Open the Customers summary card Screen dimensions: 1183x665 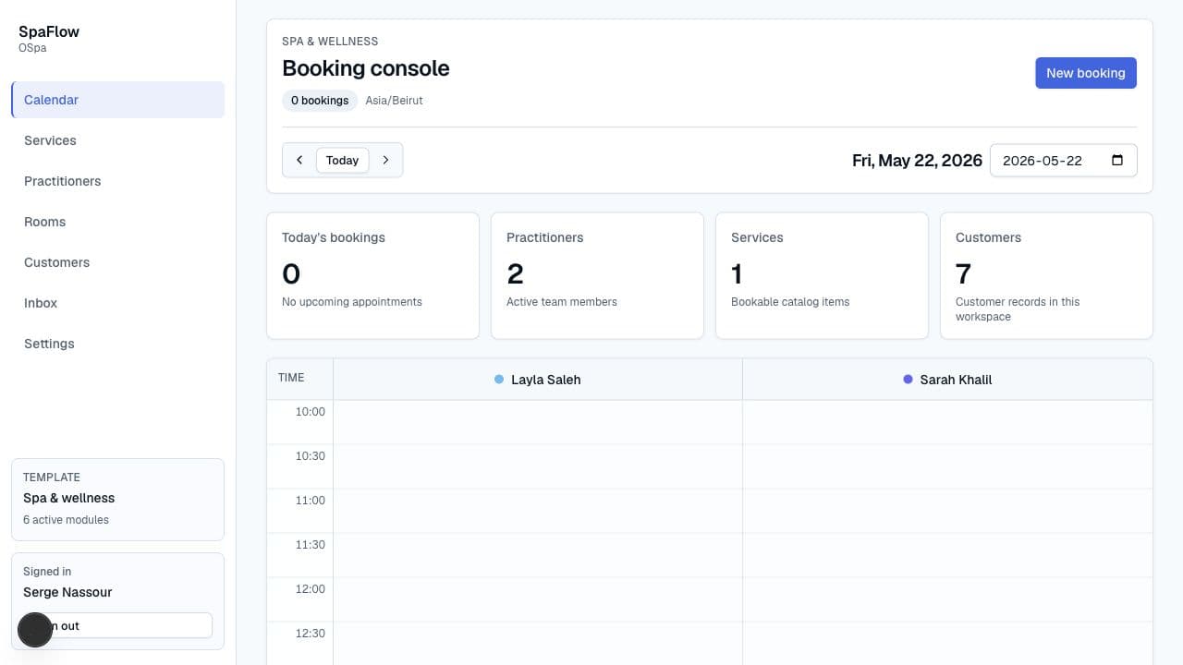click(1046, 275)
